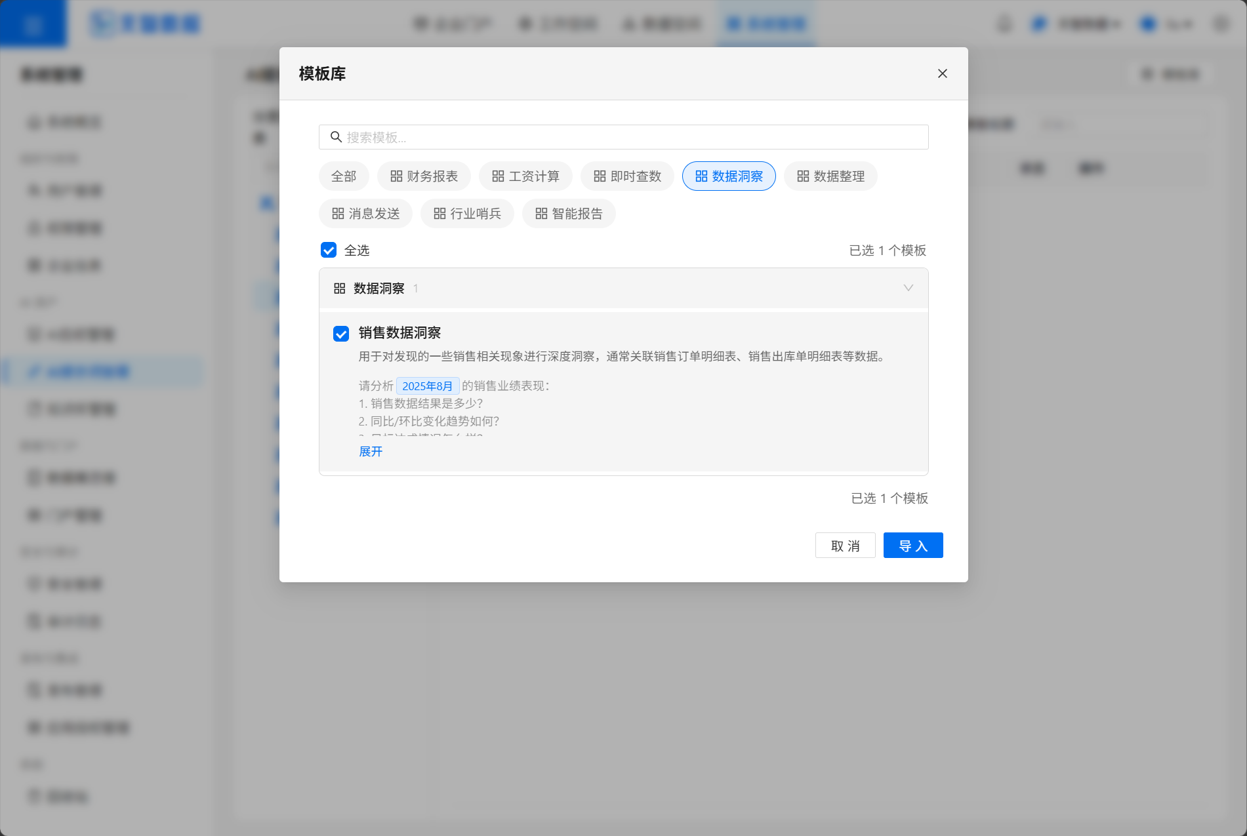
Task: Open the 即时查数 category
Action: 627,176
